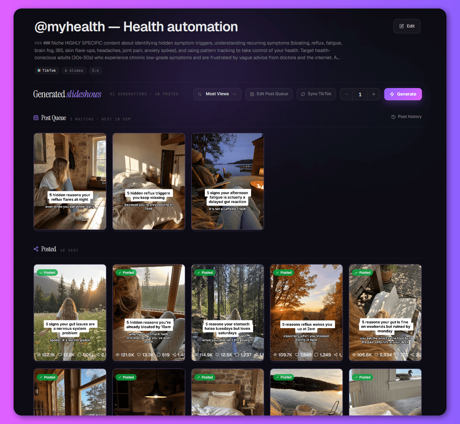Click the purple Generate button
The width and height of the screenshot is (460, 424).
pyautogui.click(x=403, y=94)
